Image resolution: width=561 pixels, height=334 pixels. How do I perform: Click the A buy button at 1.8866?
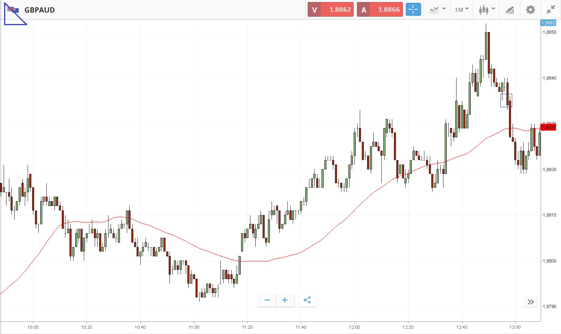point(380,10)
